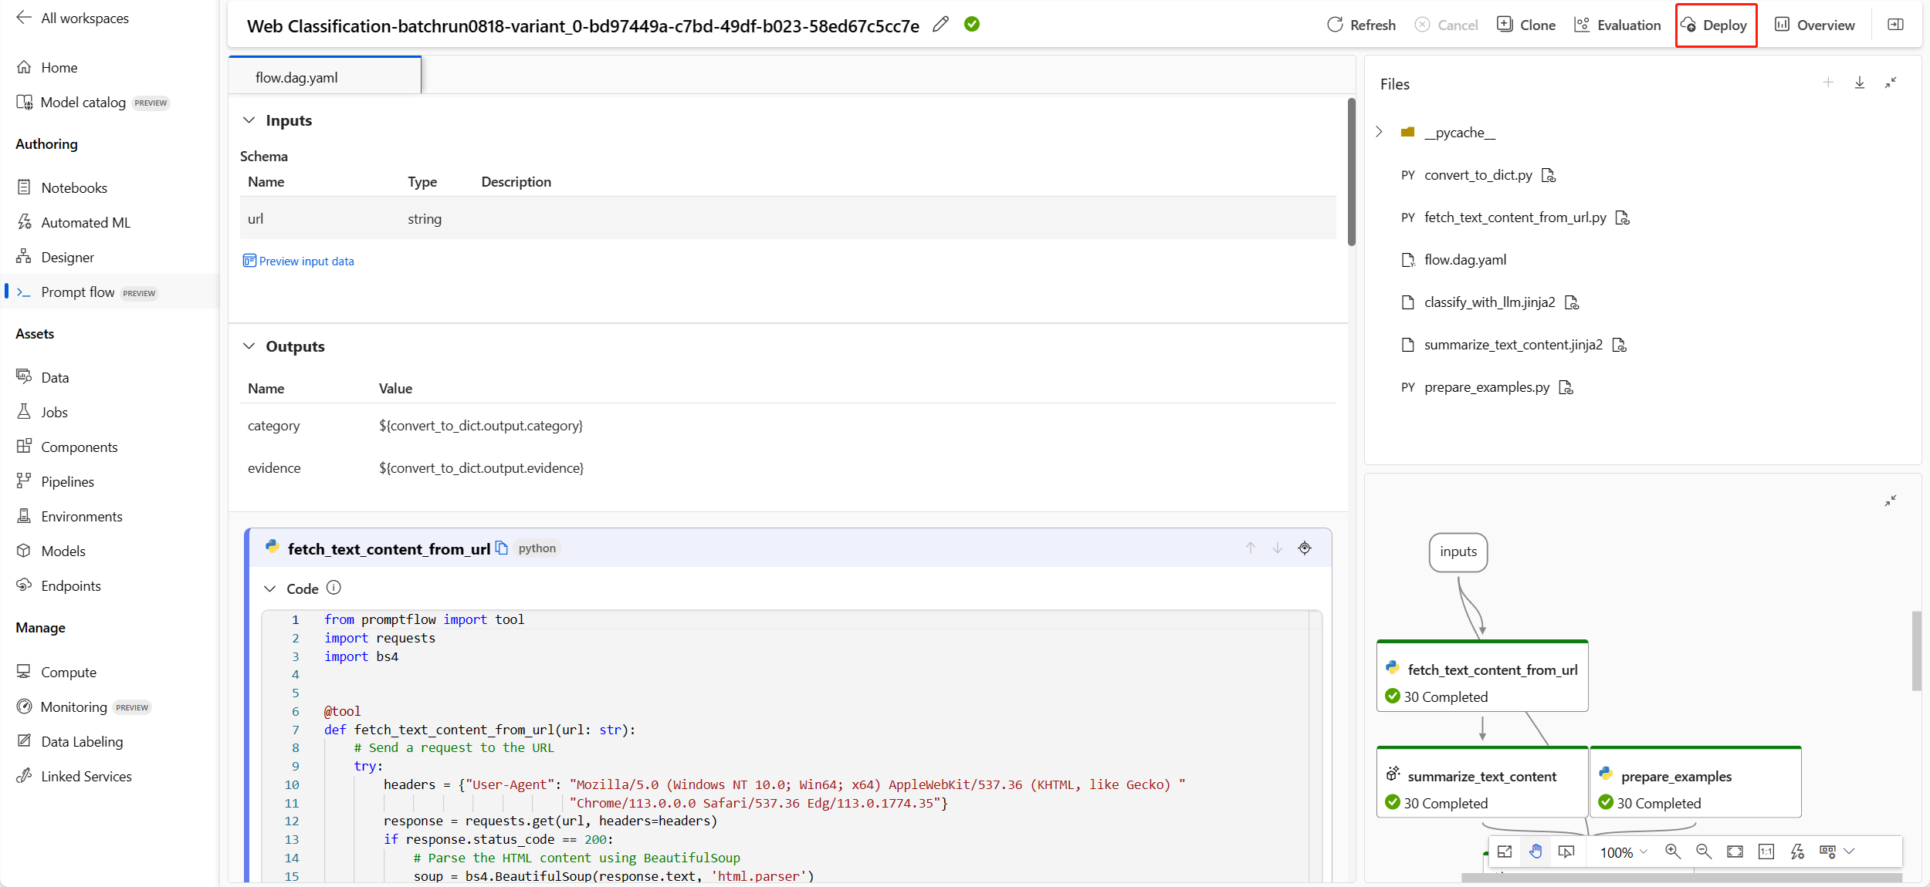
Task: Click the locate-node target icon in node header
Action: [x=1305, y=548]
